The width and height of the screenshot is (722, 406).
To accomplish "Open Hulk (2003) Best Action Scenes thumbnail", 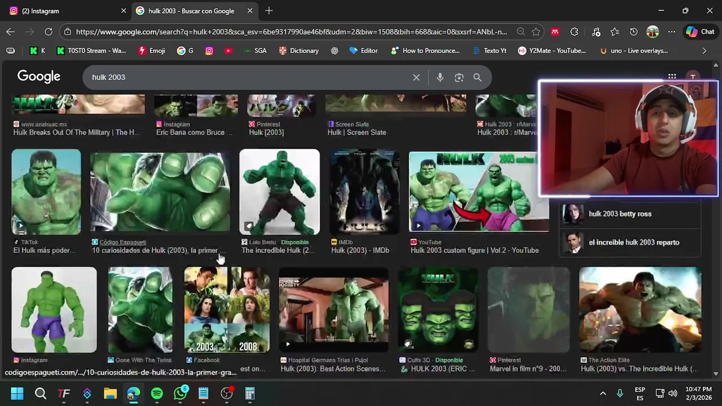I will (x=333, y=310).
